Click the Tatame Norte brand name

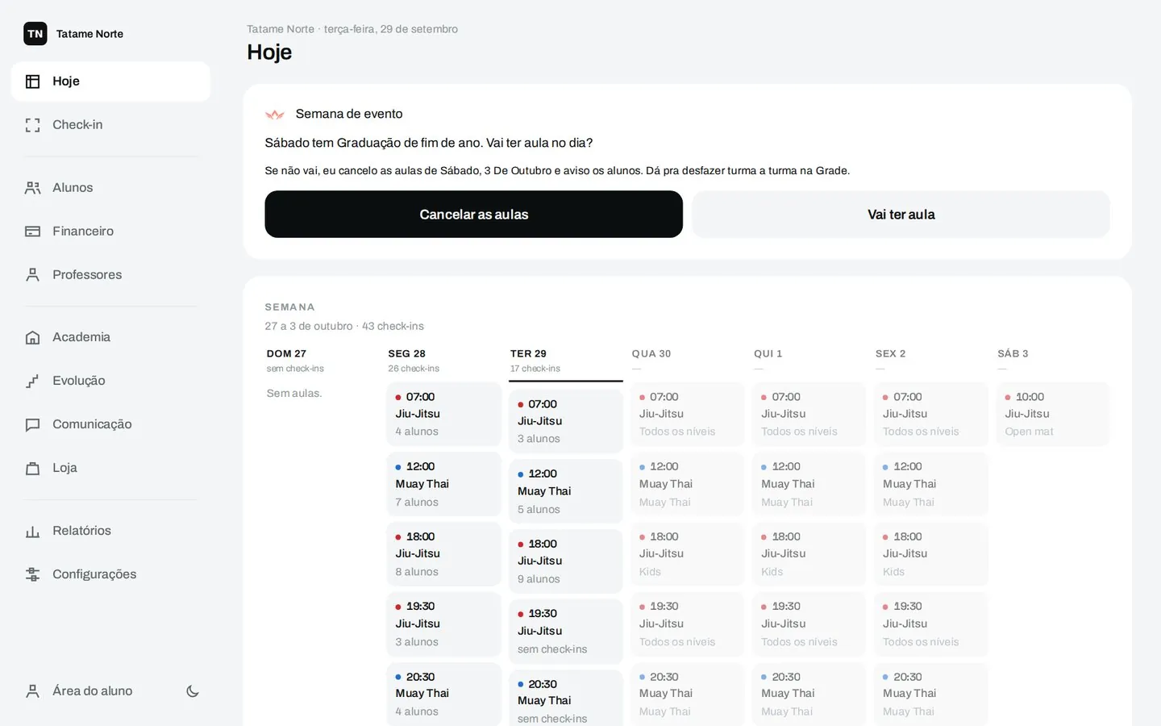tap(89, 34)
